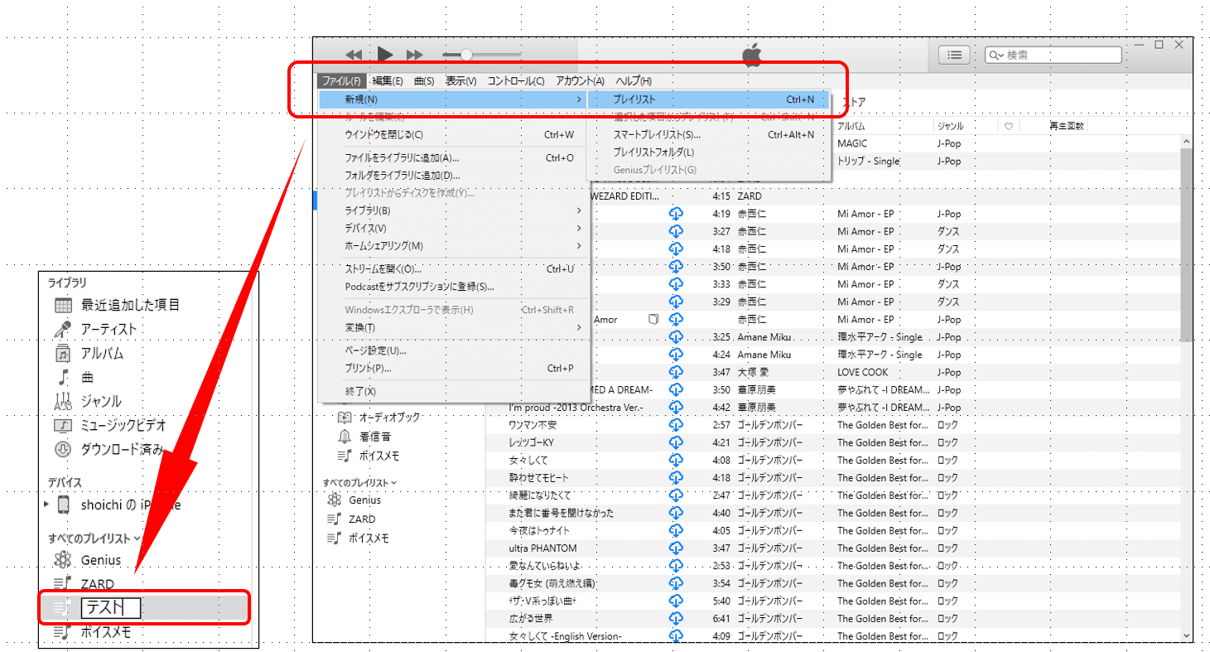Screen dimensions: 1210x652
Task: Click the previous track rewind button
Action: (354, 55)
